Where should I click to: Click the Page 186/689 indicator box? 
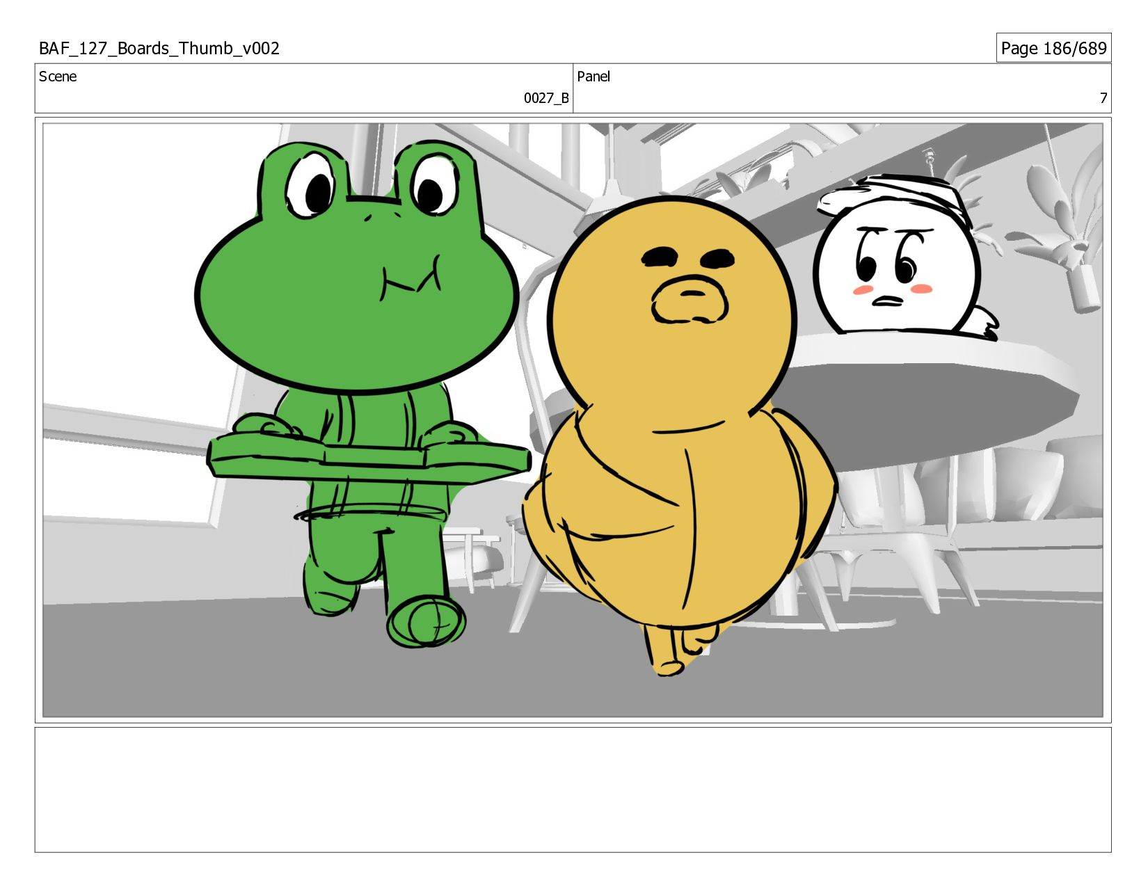point(1053,48)
